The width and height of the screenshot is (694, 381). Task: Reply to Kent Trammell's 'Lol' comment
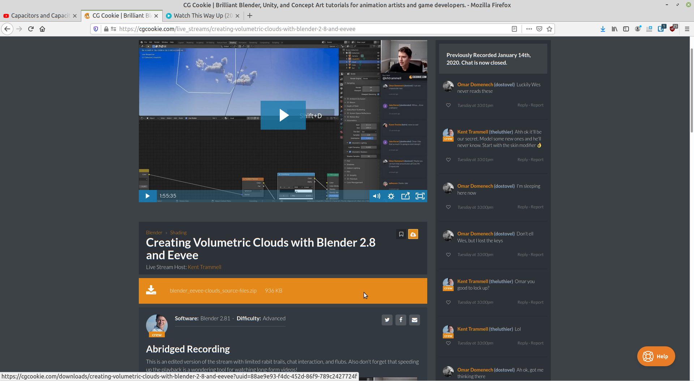523,343
